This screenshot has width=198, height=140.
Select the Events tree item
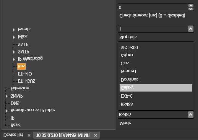[24, 29]
